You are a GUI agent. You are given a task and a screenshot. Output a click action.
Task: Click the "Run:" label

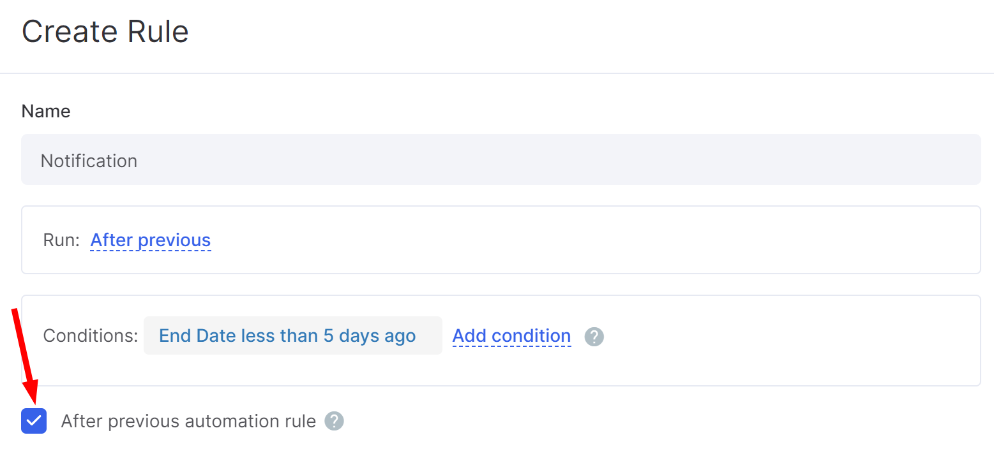point(61,240)
